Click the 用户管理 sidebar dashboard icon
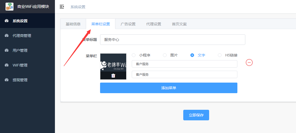This screenshot has width=296, height=133. 7,50
